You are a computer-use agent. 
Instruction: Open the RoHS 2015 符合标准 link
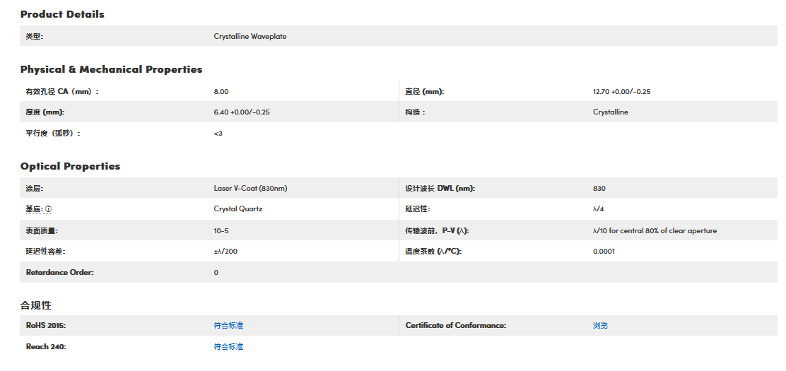point(228,326)
